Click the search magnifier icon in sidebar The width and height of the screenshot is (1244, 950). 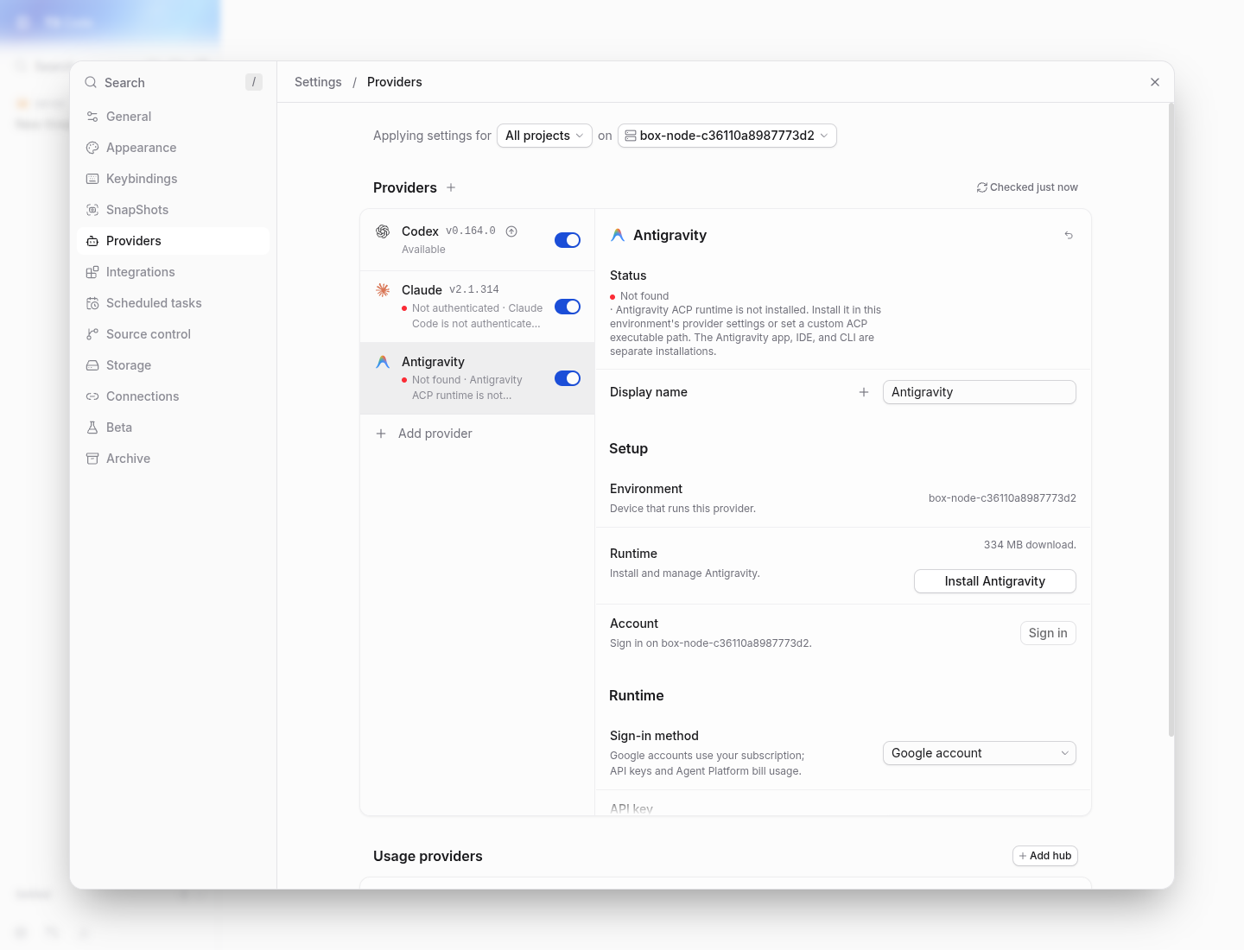pyautogui.click(x=91, y=82)
